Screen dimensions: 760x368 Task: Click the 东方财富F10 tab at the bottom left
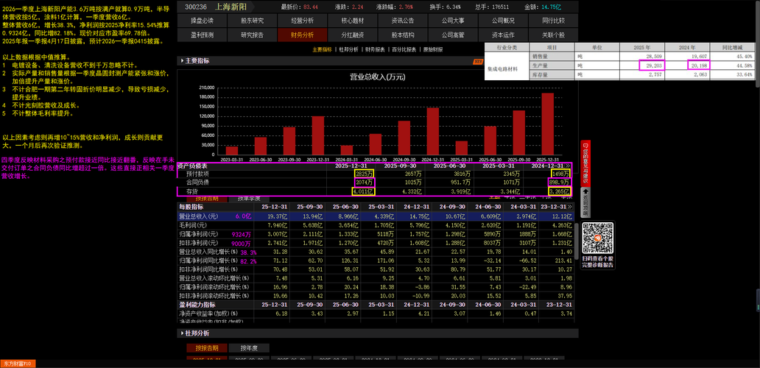pos(18,364)
